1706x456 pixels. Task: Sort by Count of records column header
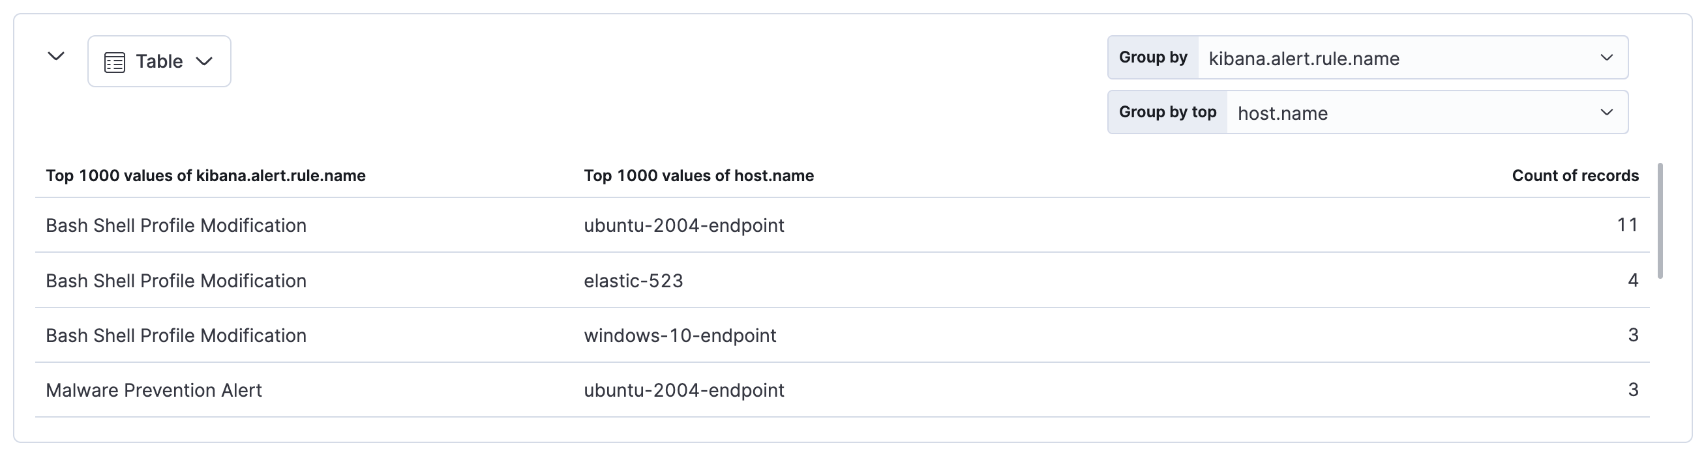pyautogui.click(x=1574, y=175)
